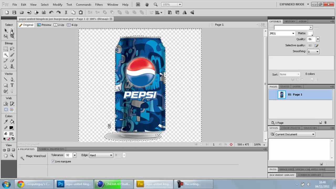Select the Zoom magnifier tool in View section
Image resolution: width=336 pixels, height=189 pixels.
coord(12,156)
